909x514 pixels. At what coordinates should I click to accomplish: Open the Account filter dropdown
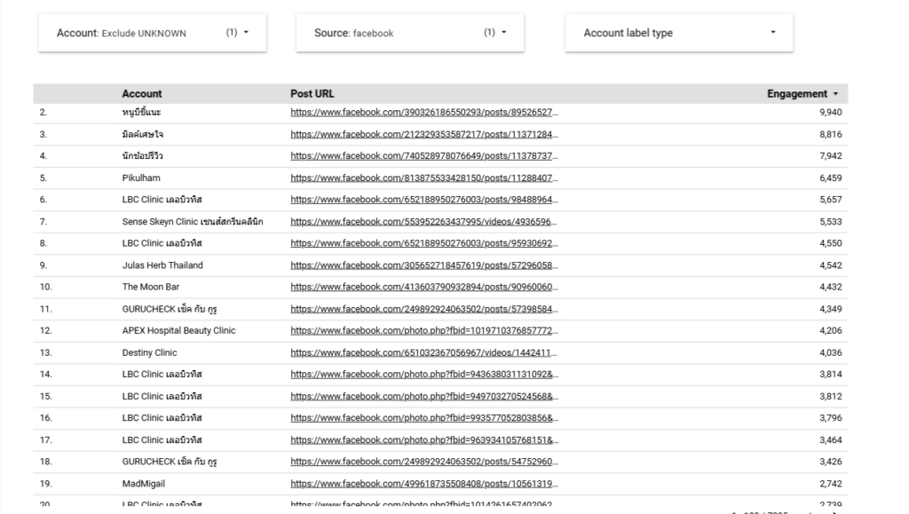(x=152, y=33)
